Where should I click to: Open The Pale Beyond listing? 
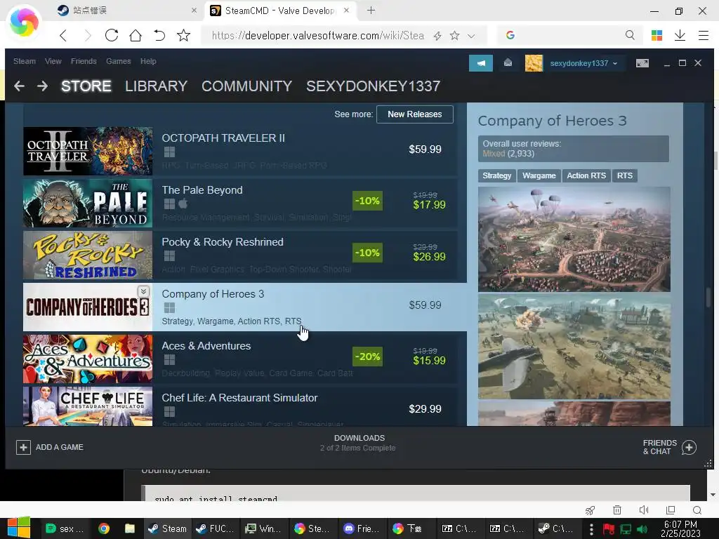point(241,203)
